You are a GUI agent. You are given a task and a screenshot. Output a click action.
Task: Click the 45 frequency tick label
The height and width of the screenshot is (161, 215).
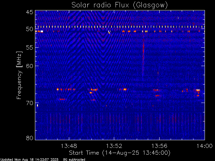[x=30, y=12]
